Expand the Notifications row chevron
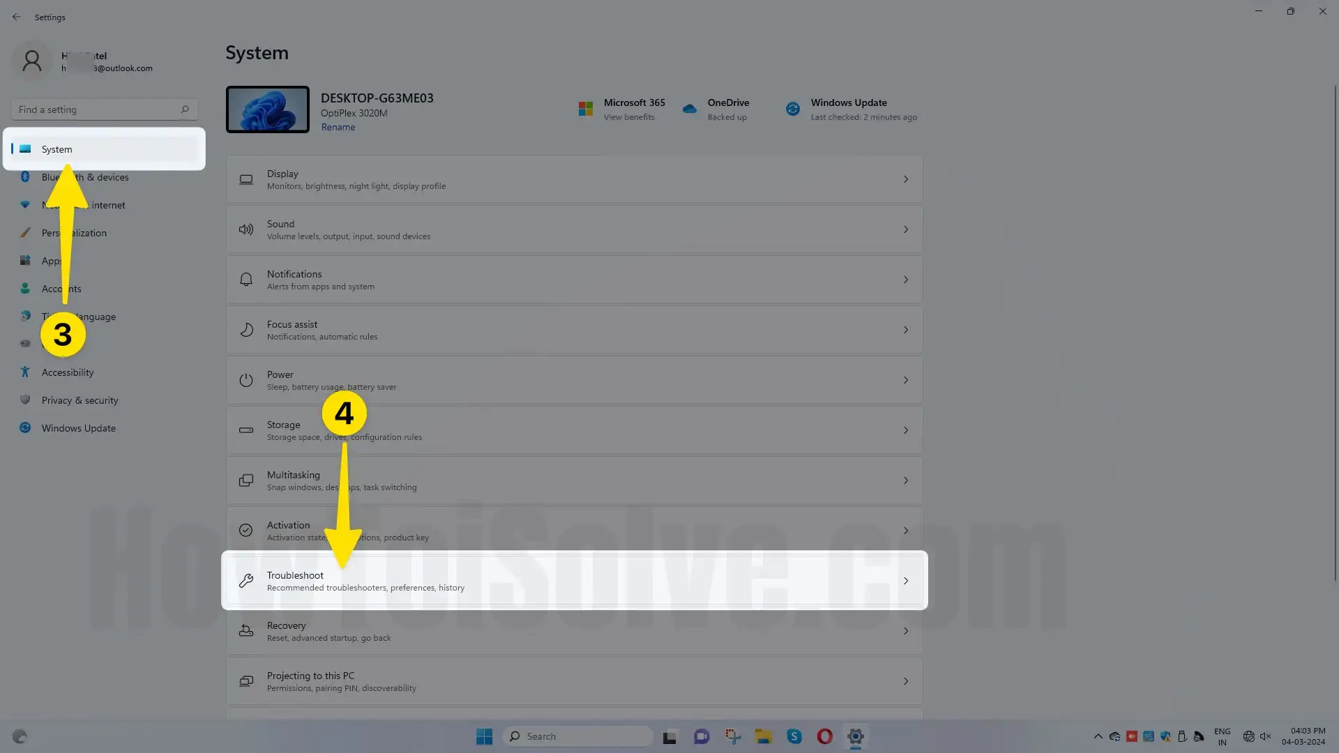This screenshot has height=753, width=1339. [x=906, y=280]
